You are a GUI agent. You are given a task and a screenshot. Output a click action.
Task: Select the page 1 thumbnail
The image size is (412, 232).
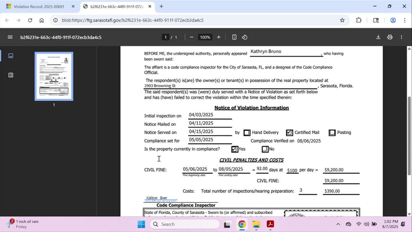[54, 76]
